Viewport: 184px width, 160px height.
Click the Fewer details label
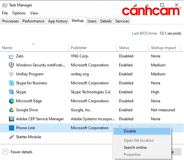[21, 152]
